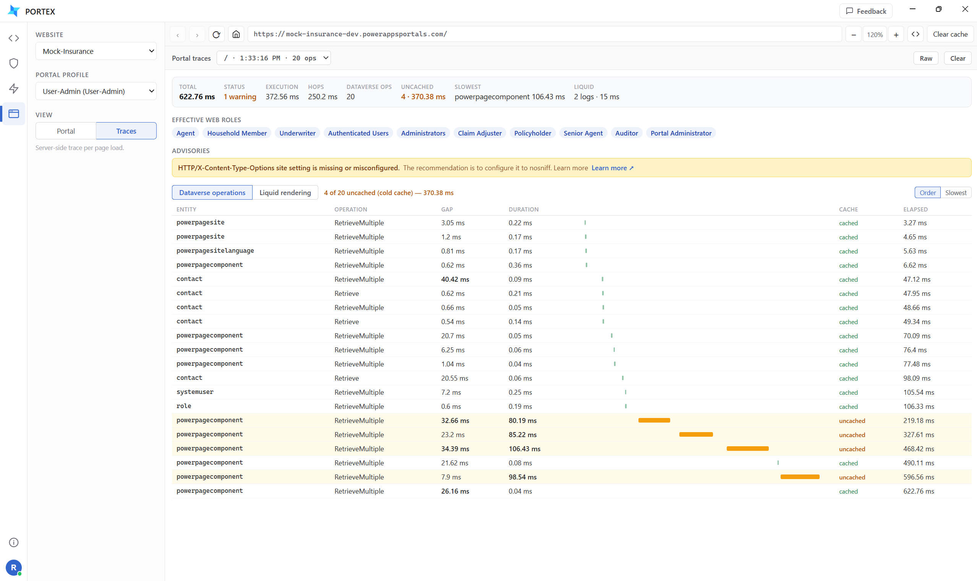Zoom out with the minus button
The height and width of the screenshot is (581, 977).
point(854,34)
